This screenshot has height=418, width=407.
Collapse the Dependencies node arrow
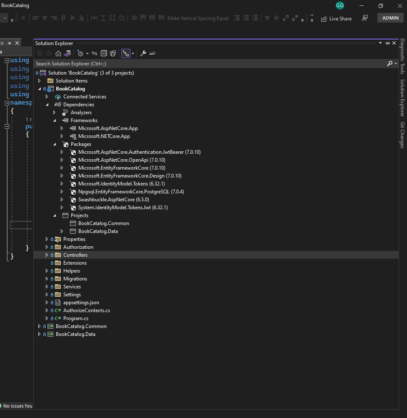[47, 105]
